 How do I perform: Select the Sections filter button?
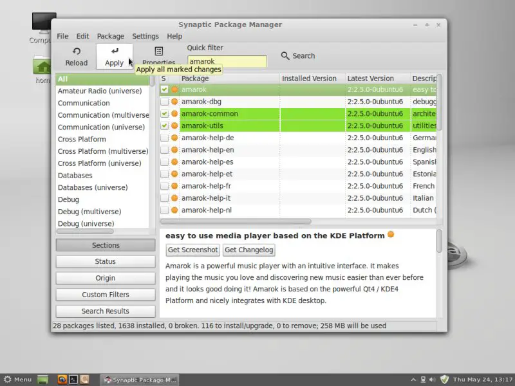click(106, 245)
